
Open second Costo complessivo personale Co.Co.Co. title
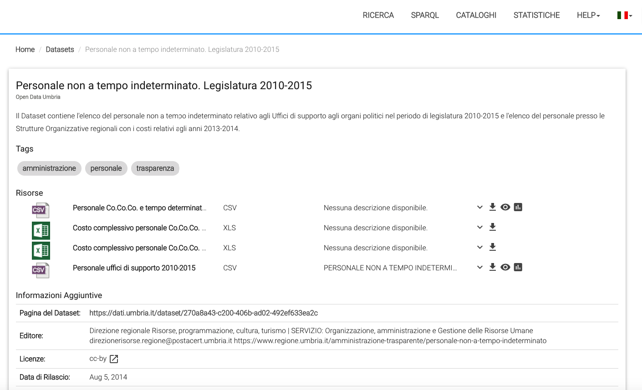[140, 248]
